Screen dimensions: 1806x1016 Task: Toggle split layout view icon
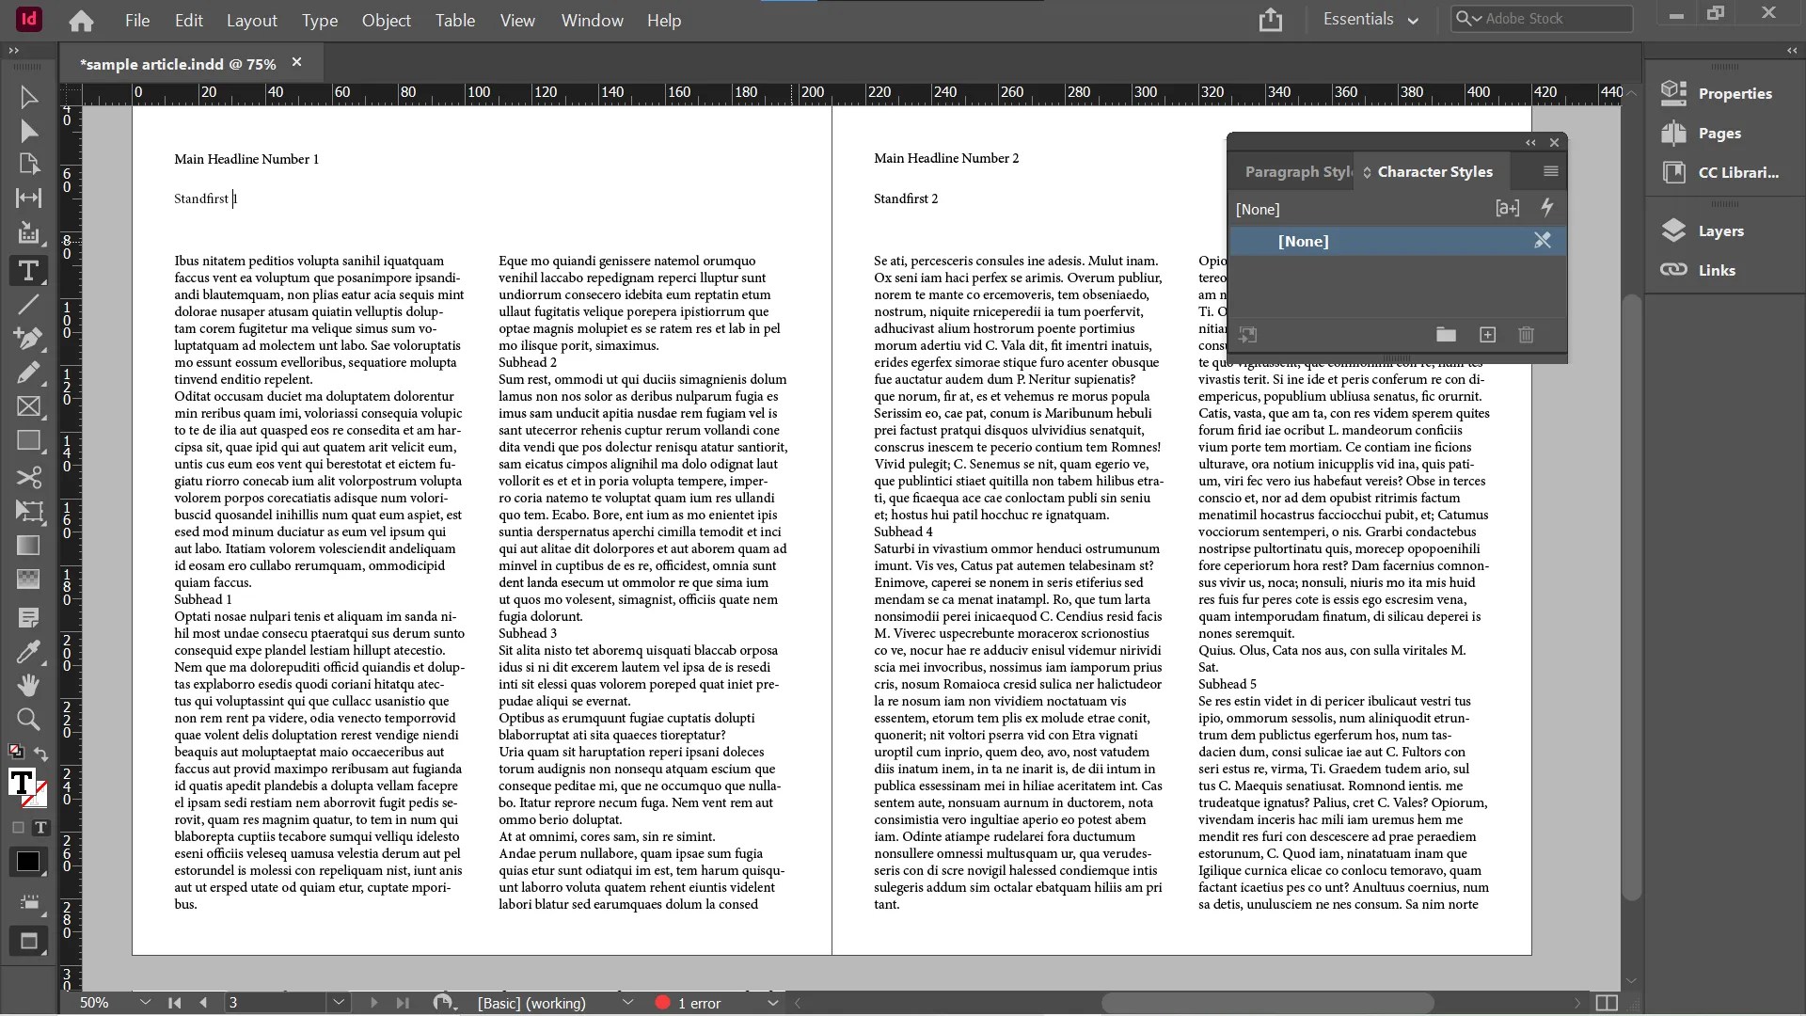tap(1607, 1003)
